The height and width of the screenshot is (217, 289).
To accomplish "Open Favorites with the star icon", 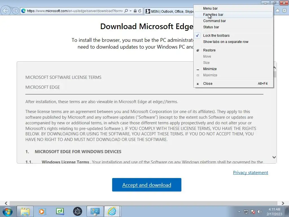I will point(277,10).
